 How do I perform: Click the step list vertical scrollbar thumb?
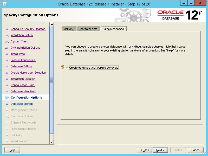click(x=51, y=80)
